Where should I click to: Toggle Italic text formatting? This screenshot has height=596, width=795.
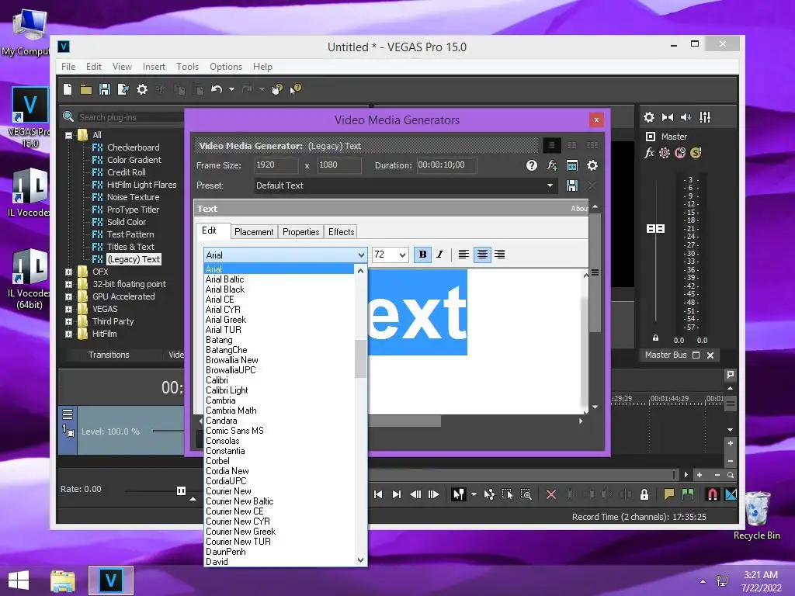(x=440, y=255)
